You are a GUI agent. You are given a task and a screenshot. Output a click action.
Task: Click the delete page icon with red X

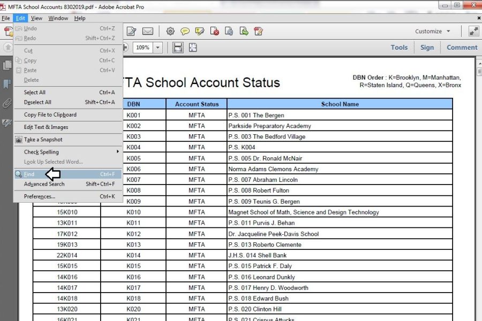point(214,32)
